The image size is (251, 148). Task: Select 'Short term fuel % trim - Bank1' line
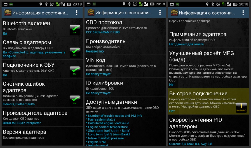coord(108,130)
